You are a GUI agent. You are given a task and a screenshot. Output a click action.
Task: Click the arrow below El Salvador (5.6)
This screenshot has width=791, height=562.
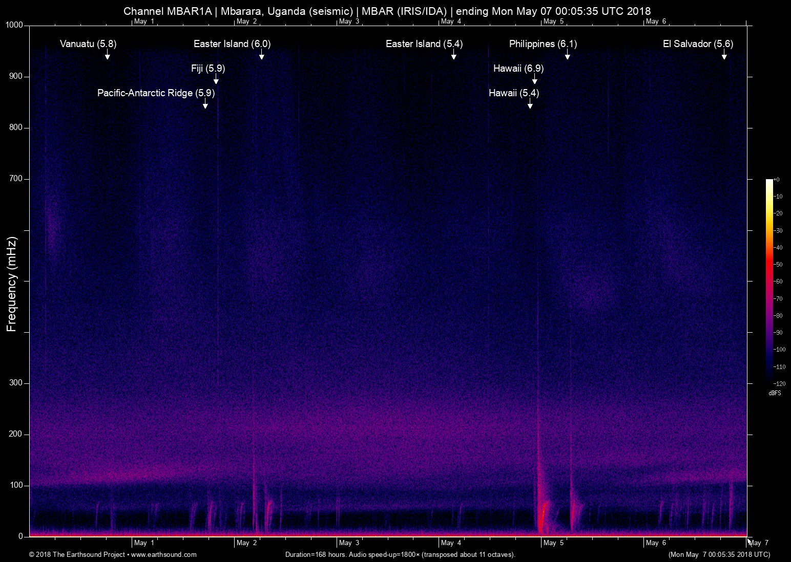tap(724, 55)
